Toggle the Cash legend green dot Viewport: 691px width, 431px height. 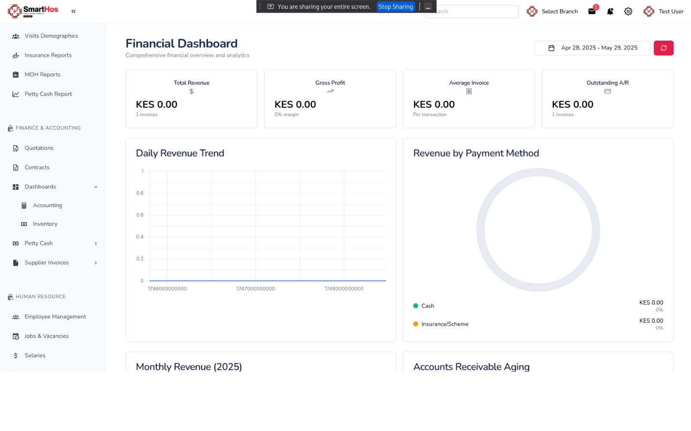[x=416, y=306]
